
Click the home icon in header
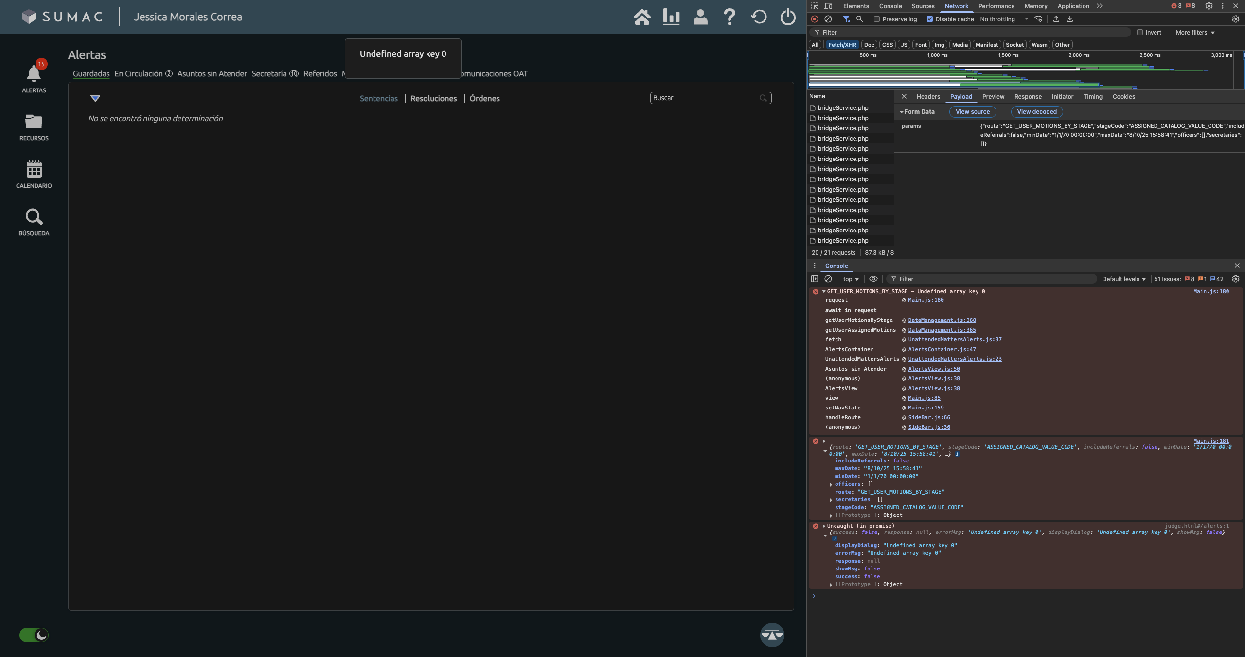641,17
